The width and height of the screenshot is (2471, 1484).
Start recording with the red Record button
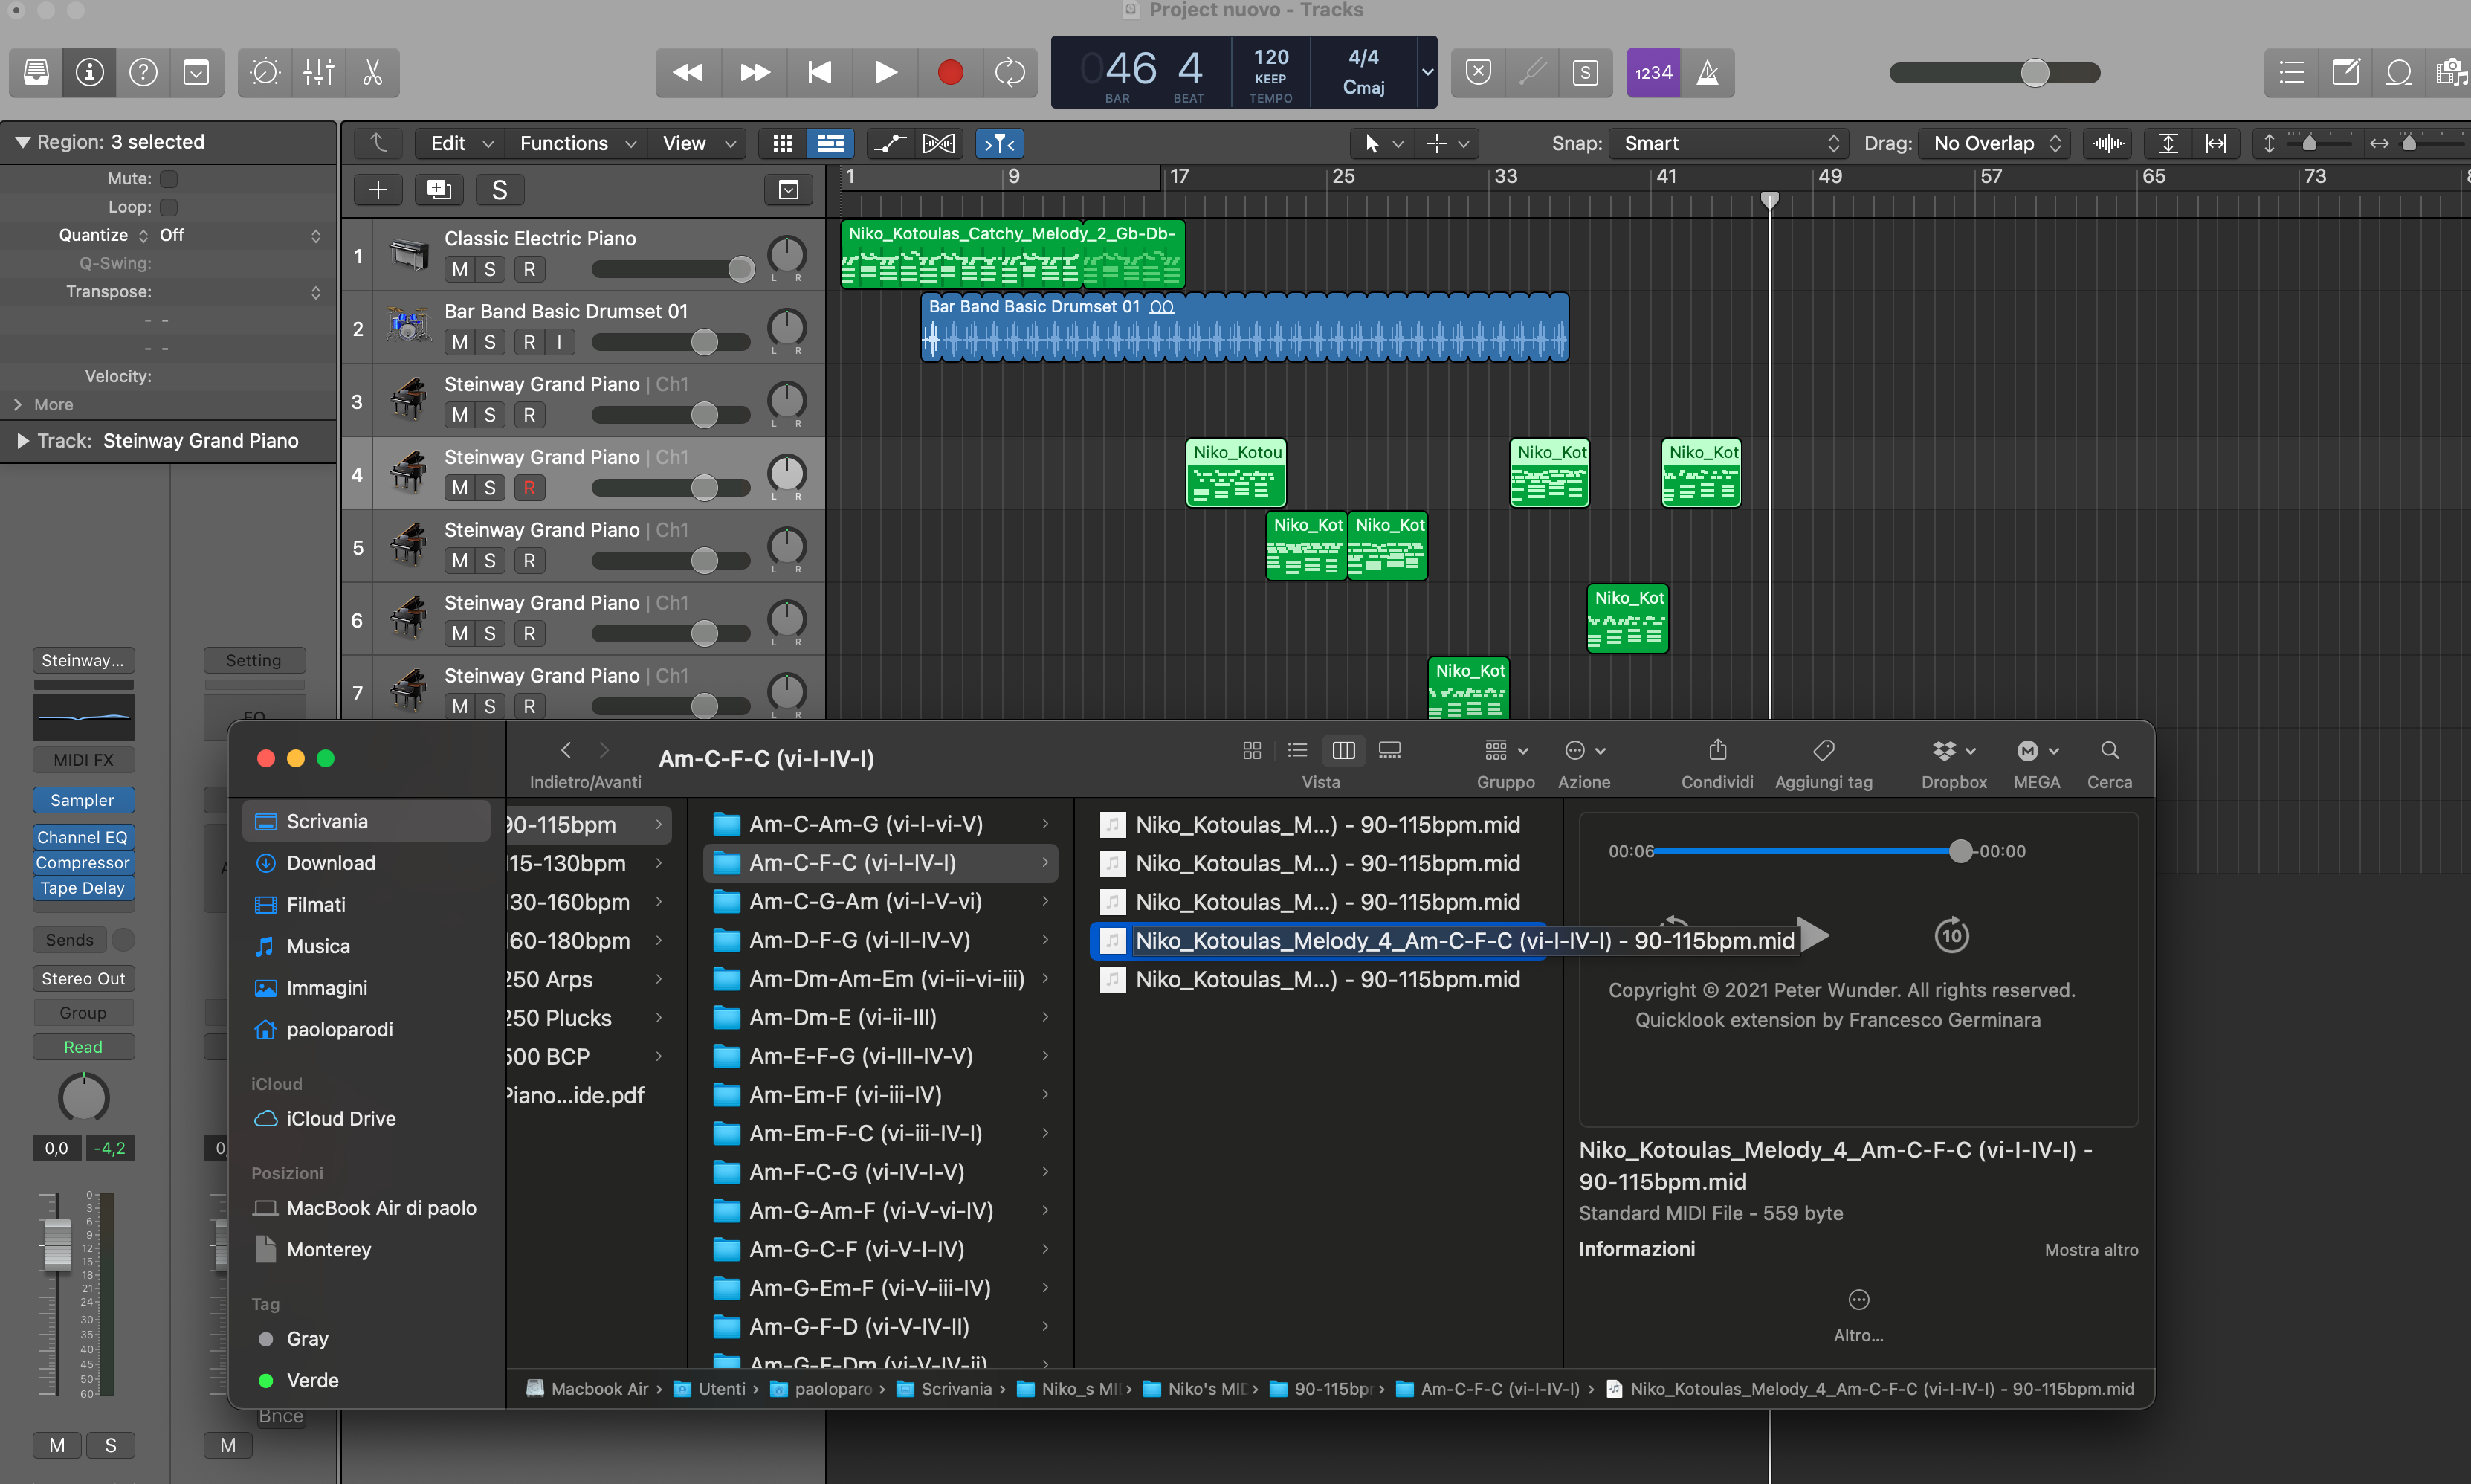click(x=949, y=72)
